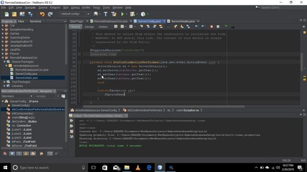Switch to the Design view button

click(x=89, y=27)
